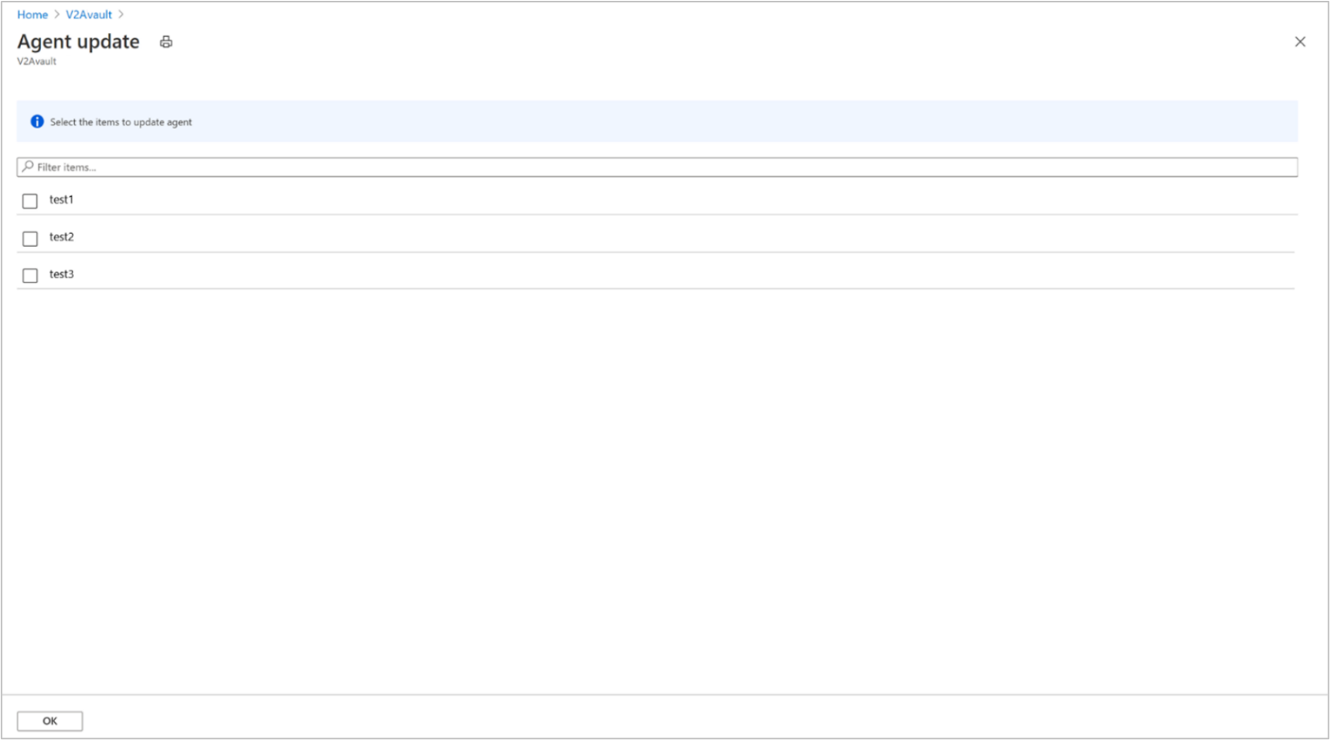Screen dimensions: 1330x740
Task: Click the chevron after V2Avault in the breadcrumb
Action: point(121,14)
